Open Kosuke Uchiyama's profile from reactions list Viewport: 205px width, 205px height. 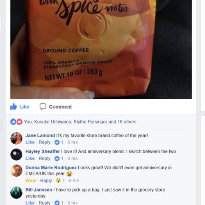coord(52,122)
